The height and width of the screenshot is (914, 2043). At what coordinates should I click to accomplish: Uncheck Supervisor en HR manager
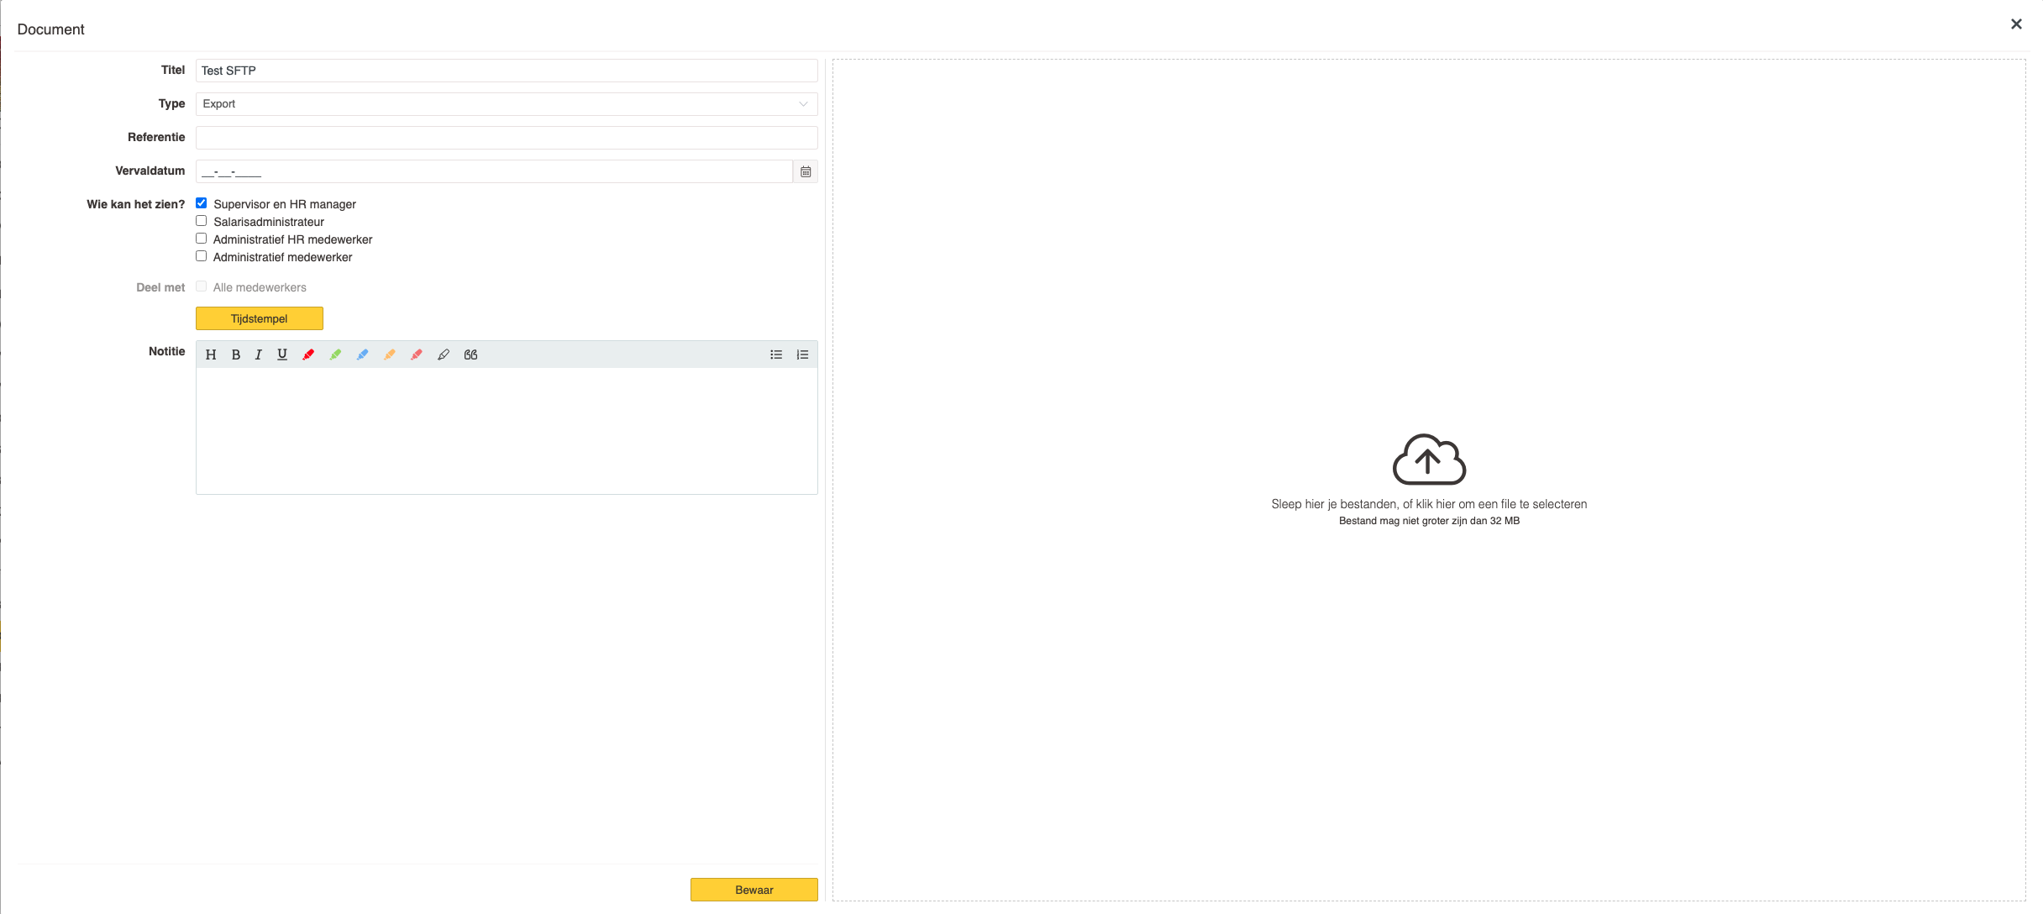[202, 203]
